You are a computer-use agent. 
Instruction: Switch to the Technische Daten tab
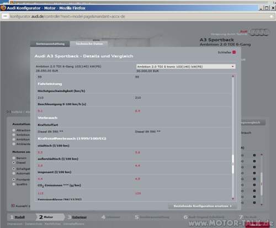[x=89, y=44]
